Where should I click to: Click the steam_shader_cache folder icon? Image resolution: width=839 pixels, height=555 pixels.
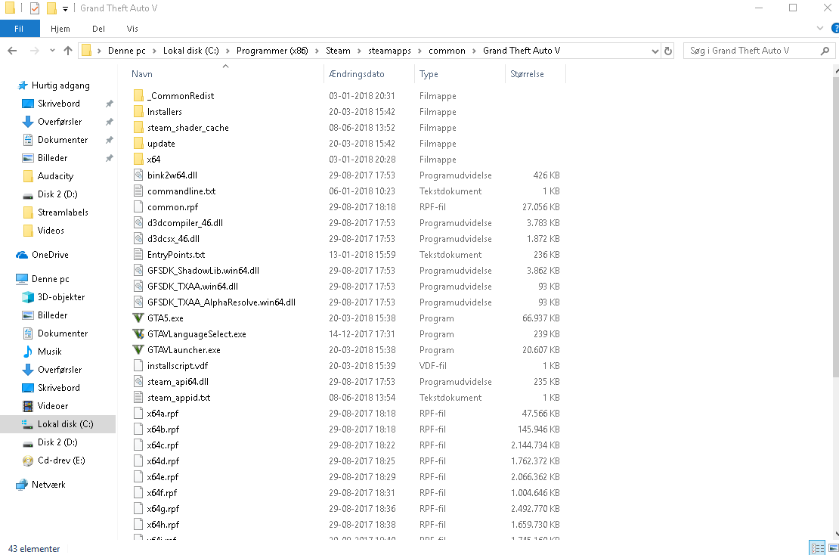(x=138, y=127)
